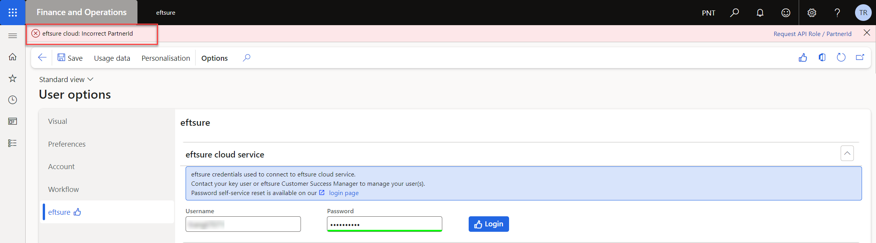Click the Finance and Operations header

(x=82, y=12)
